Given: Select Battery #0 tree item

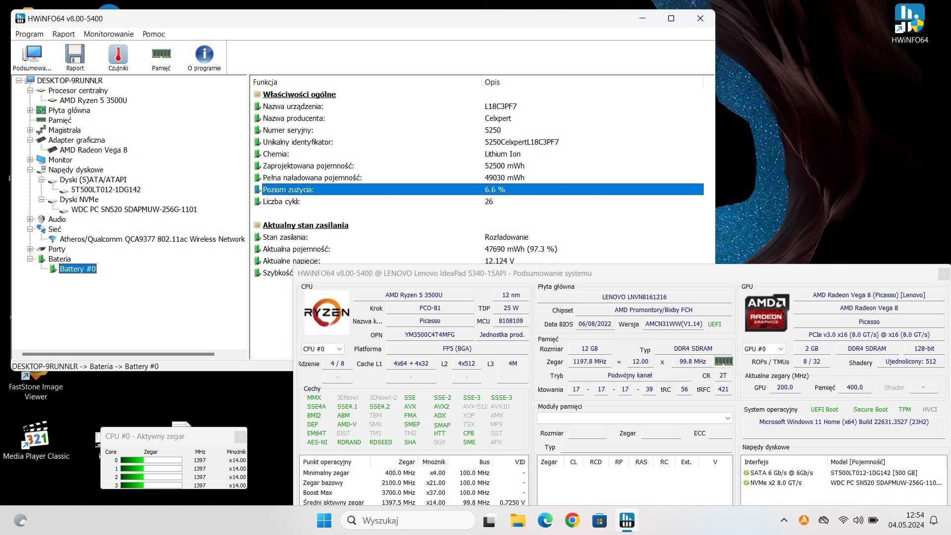Looking at the screenshot, I should tap(78, 268).
